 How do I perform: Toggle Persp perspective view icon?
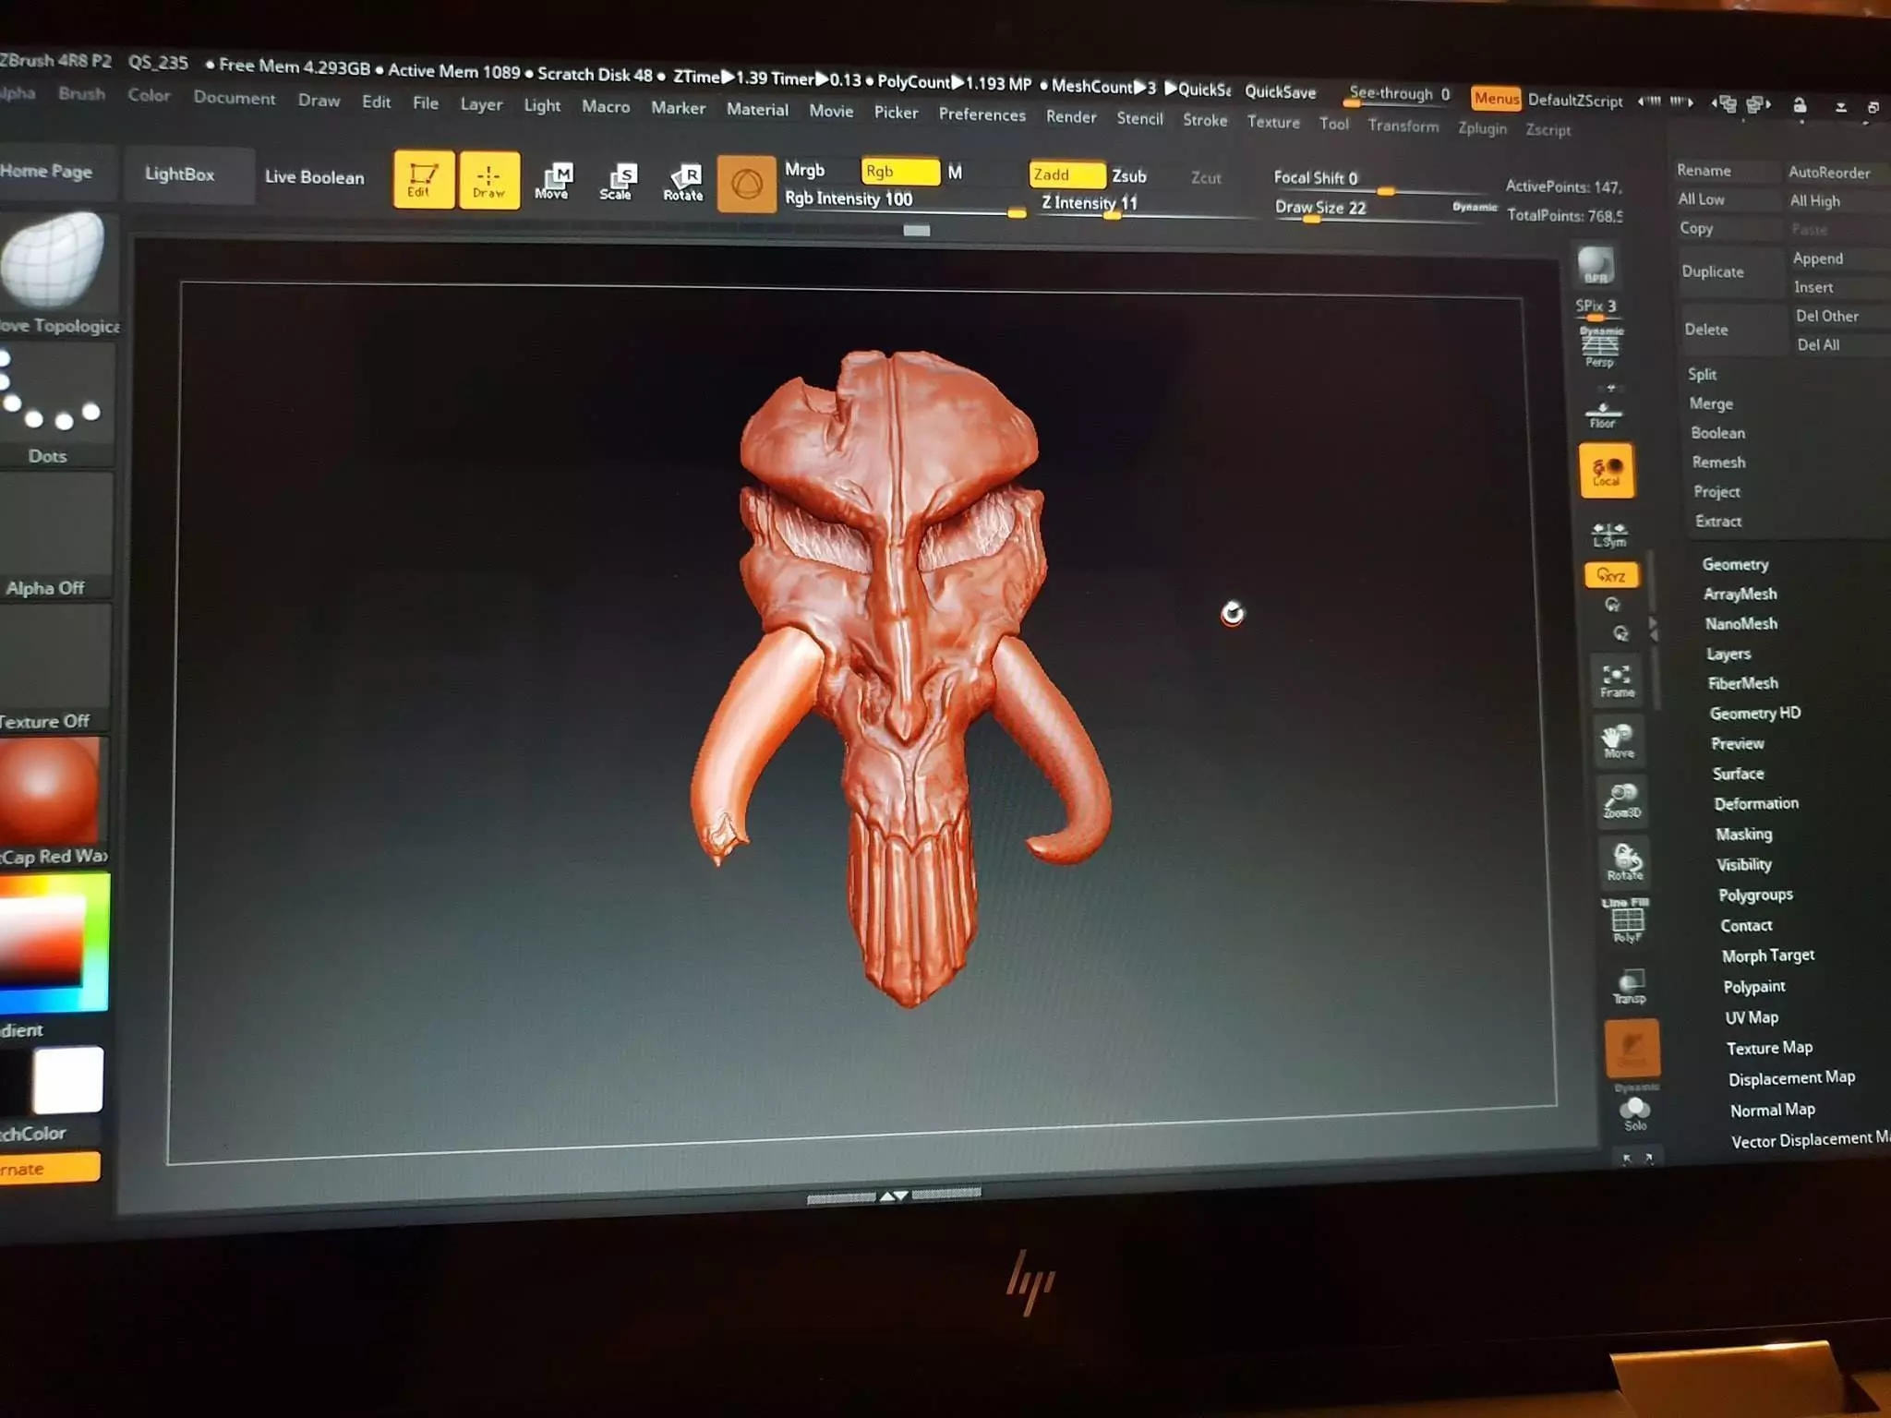click(1599, 347)
